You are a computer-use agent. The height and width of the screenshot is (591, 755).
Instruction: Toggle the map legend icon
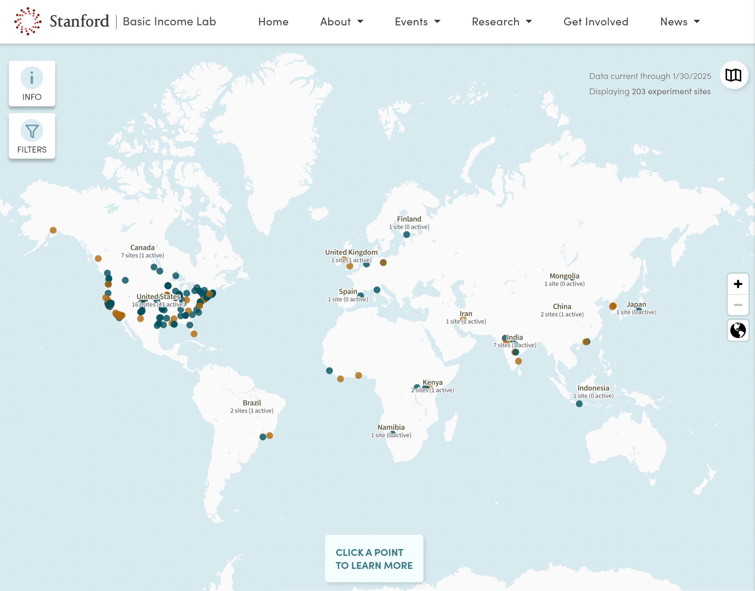(x=733, y=75)
